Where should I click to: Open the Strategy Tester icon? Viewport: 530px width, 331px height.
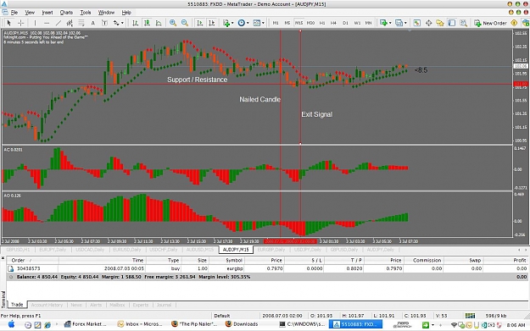(463, 23)
